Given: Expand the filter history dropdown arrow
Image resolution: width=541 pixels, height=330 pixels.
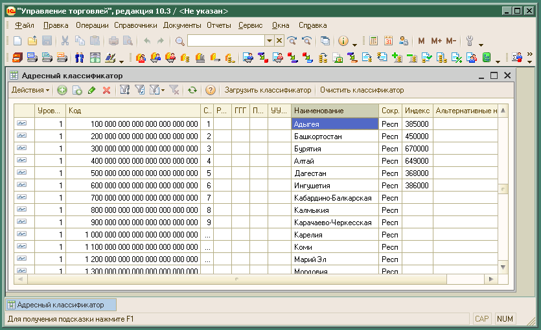Looking at the screenshot, I should pos(163,91).
